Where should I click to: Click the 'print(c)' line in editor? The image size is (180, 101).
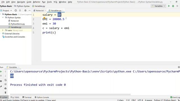[49, 33]
